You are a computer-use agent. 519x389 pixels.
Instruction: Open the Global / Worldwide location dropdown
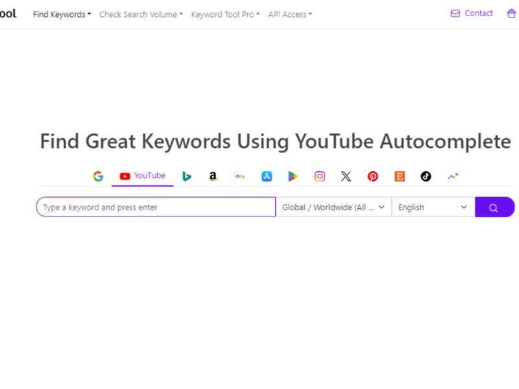(333, 207)
